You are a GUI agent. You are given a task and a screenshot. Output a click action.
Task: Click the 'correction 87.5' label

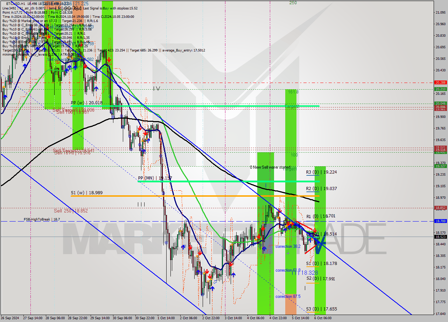(288, 296)
